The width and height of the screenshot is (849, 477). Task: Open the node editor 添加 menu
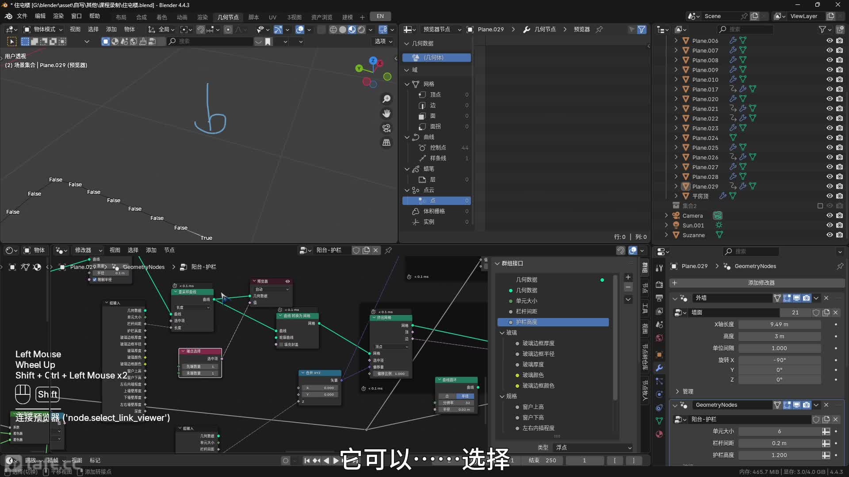point(151,250)
